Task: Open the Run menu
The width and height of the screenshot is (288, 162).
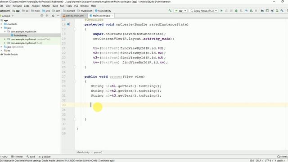Action: point(62,6)
